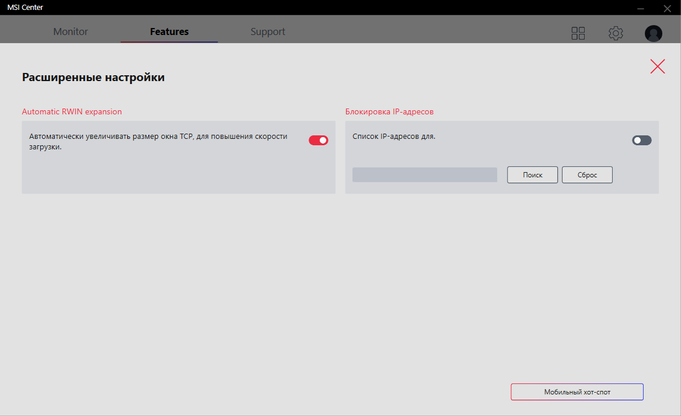Click the Сброс button
681x416 pixels.
[x=587, y=174]
